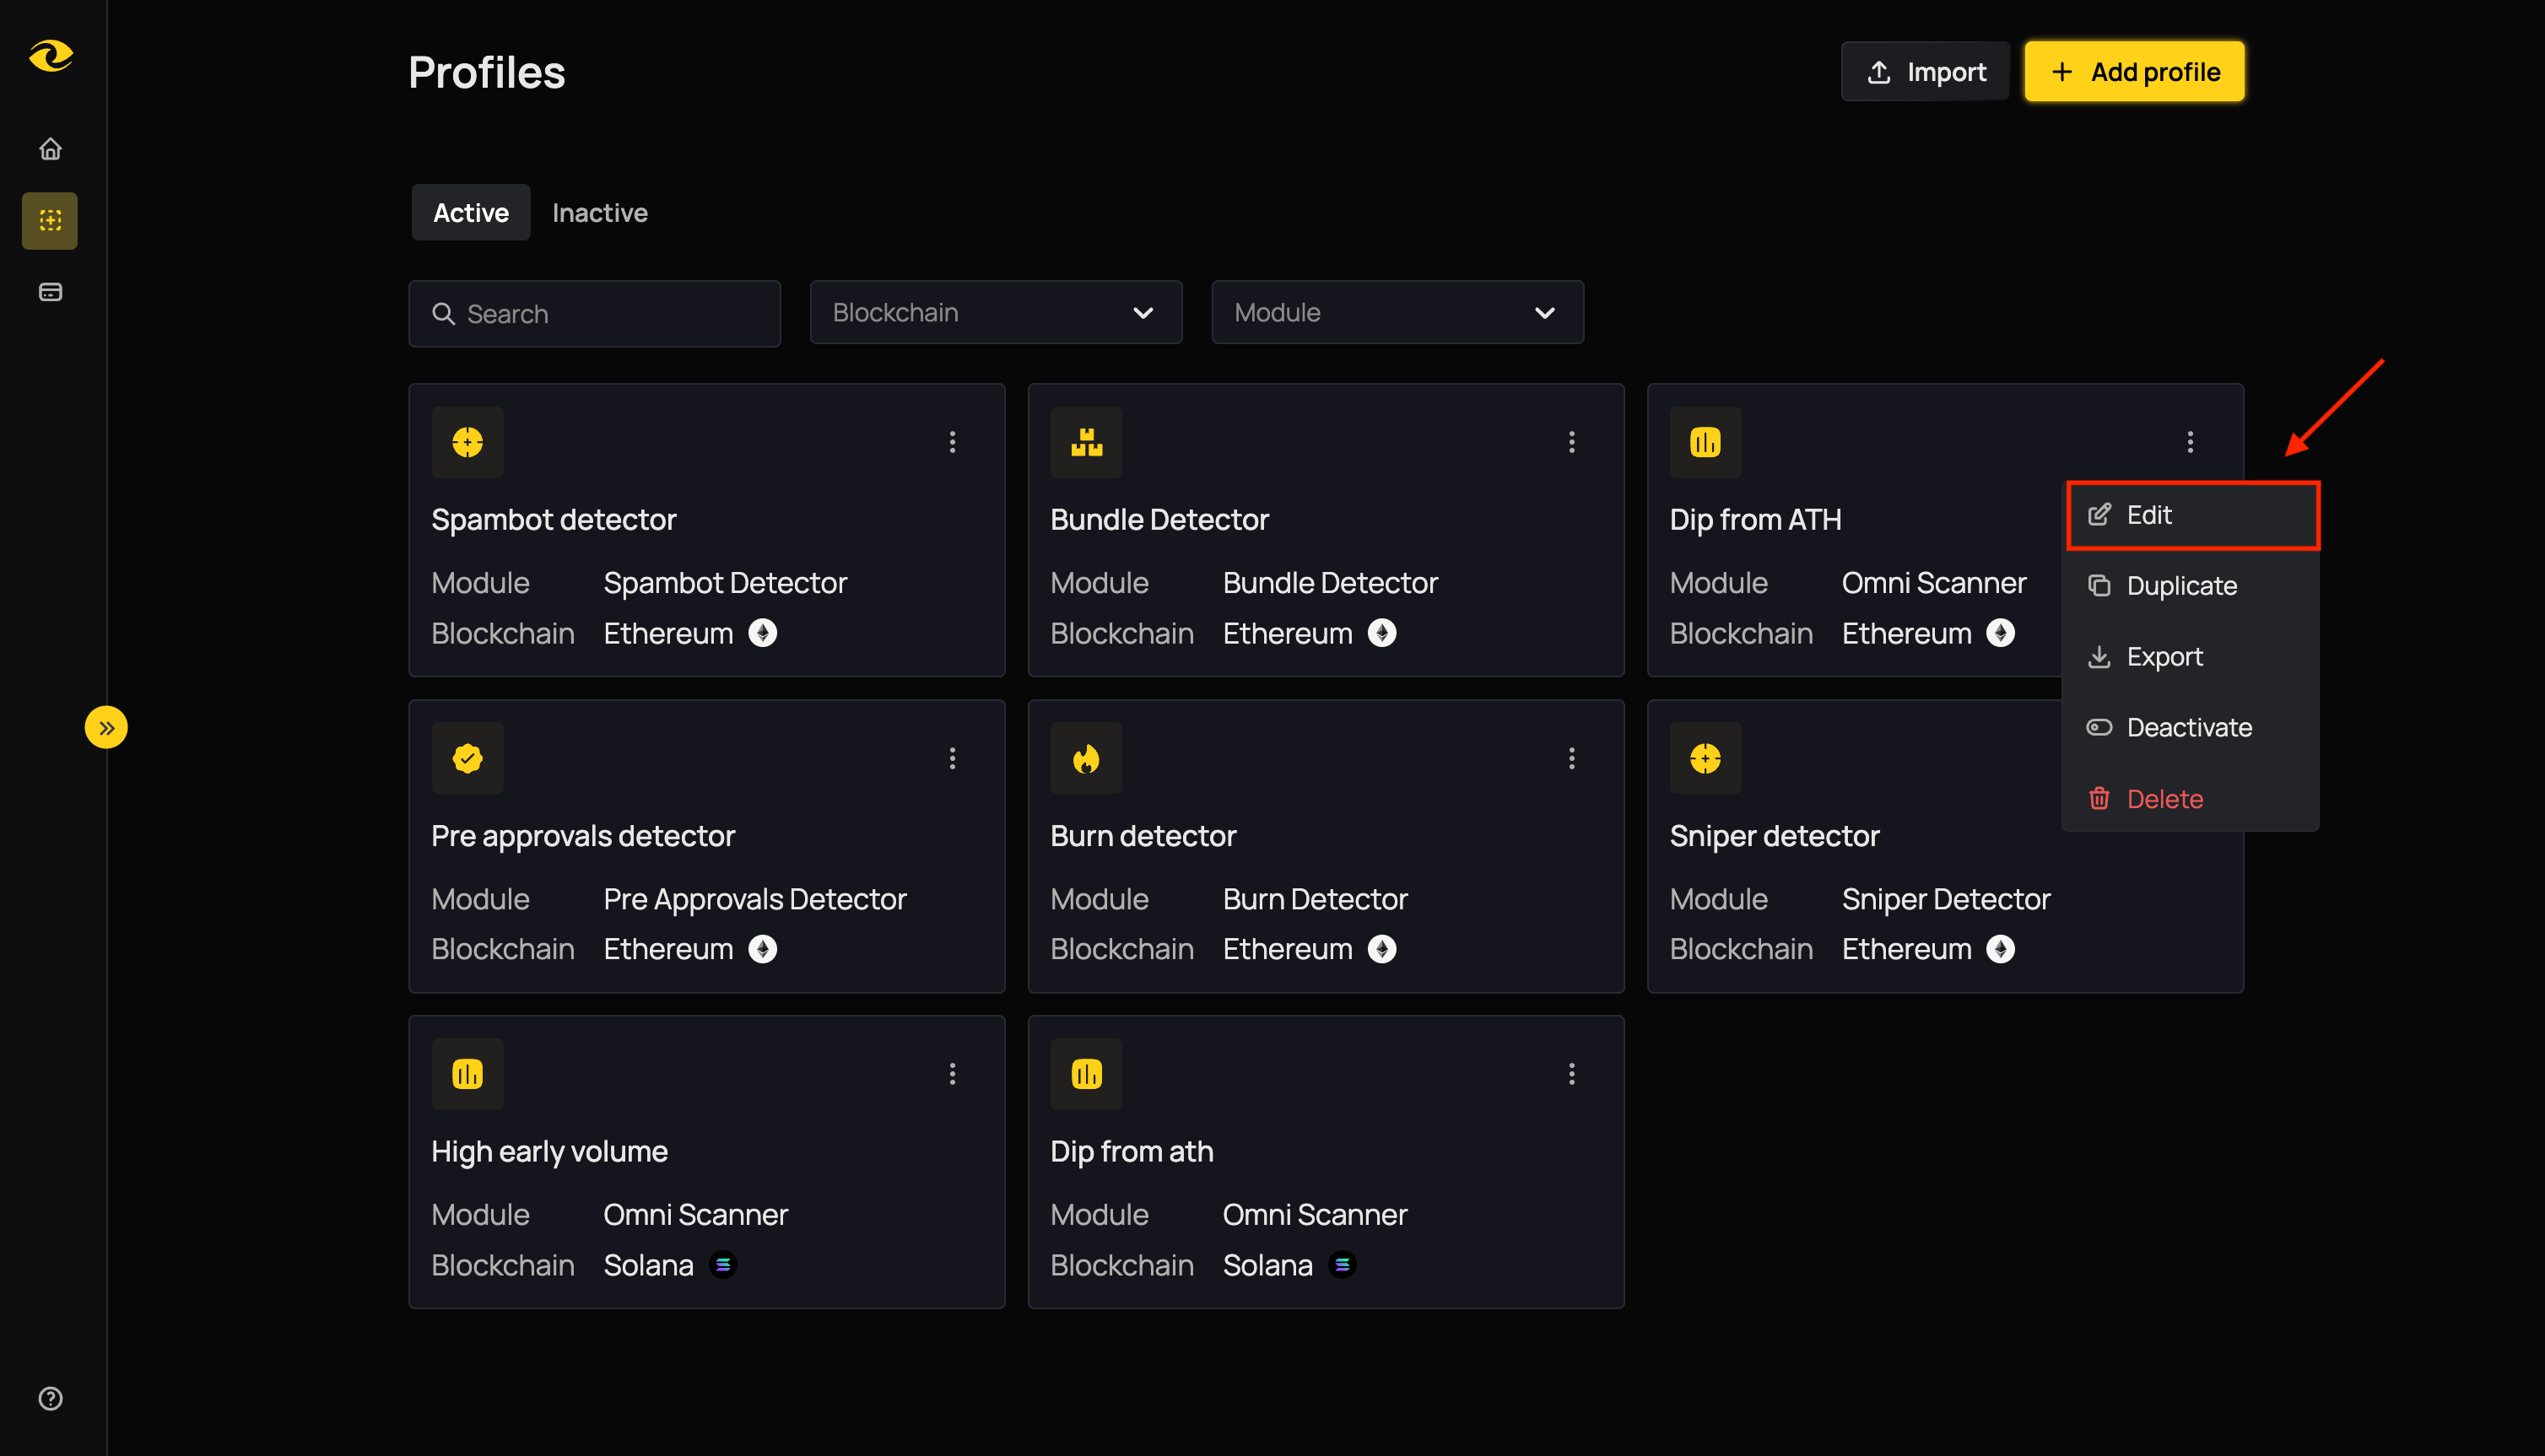This screenshot has width=2545, height=1456.
Task: Expand the sidebar with the chevron button
Action: point(106,727)
